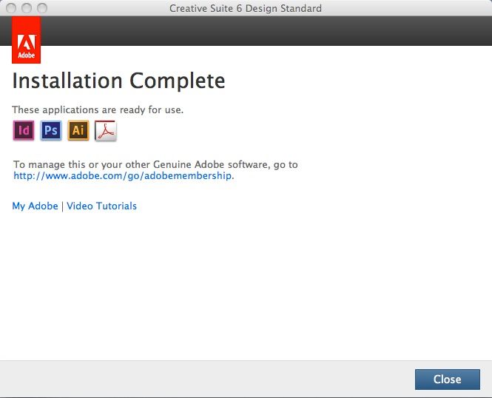This screenshot has height=398, width=492.
Task: Click the InDesign application icon
Action: coord(24,130)
